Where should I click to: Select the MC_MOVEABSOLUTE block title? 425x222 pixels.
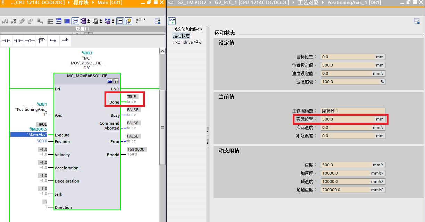pyautogui.click(x=87, y=76)
